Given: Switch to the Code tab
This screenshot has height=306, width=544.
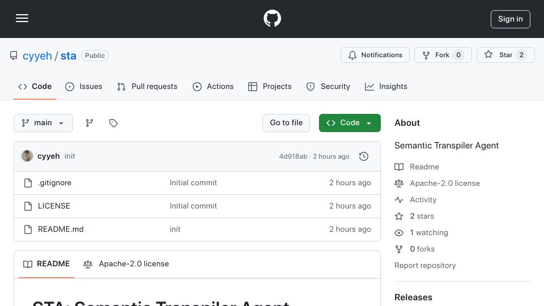Looking at the screenshot, I should pos(35,86).
